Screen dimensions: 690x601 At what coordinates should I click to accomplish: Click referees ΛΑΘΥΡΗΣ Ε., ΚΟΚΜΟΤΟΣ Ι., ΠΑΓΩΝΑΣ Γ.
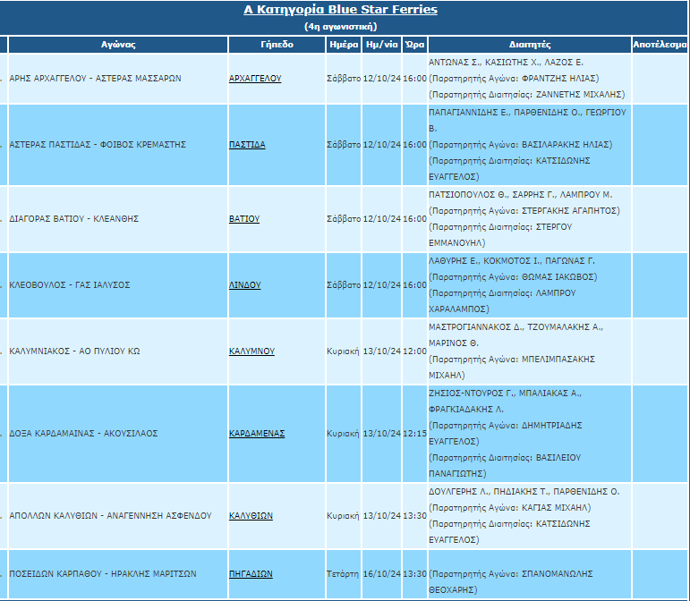512,261
